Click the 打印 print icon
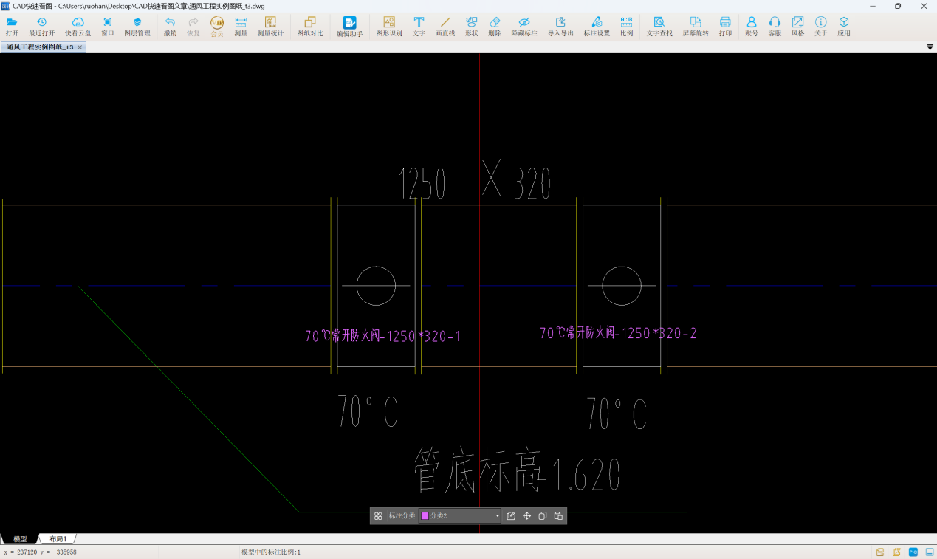Screen dimensions: 937x559 click(x=725, y=27)
